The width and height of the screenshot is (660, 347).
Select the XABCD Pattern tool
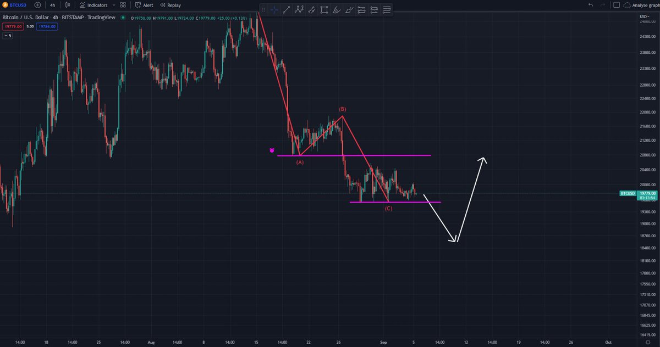coord(299,9)
